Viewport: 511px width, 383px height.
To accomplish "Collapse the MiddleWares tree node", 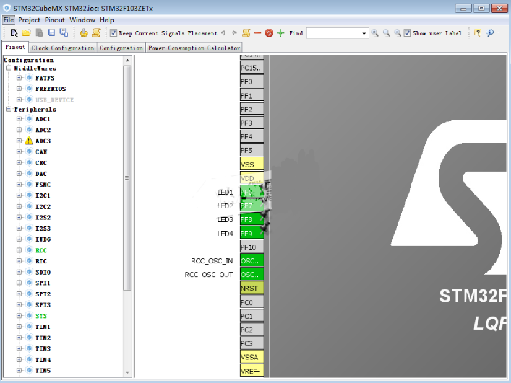I will (x=9, y=68).
